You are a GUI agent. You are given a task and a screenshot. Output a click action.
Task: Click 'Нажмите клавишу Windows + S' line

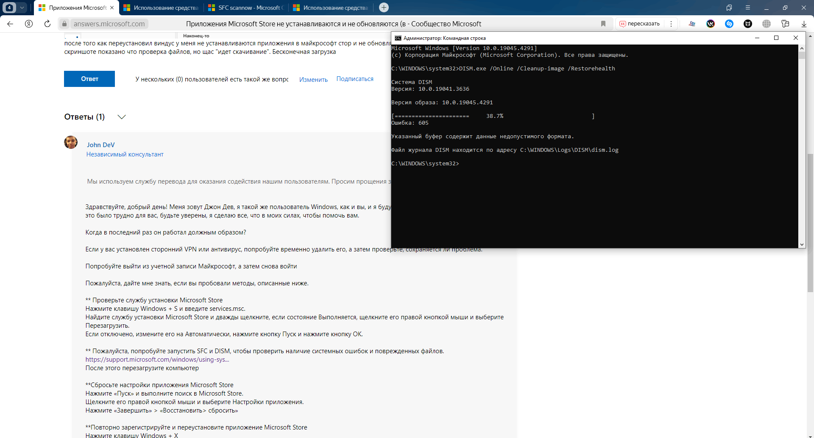[165, 309]
